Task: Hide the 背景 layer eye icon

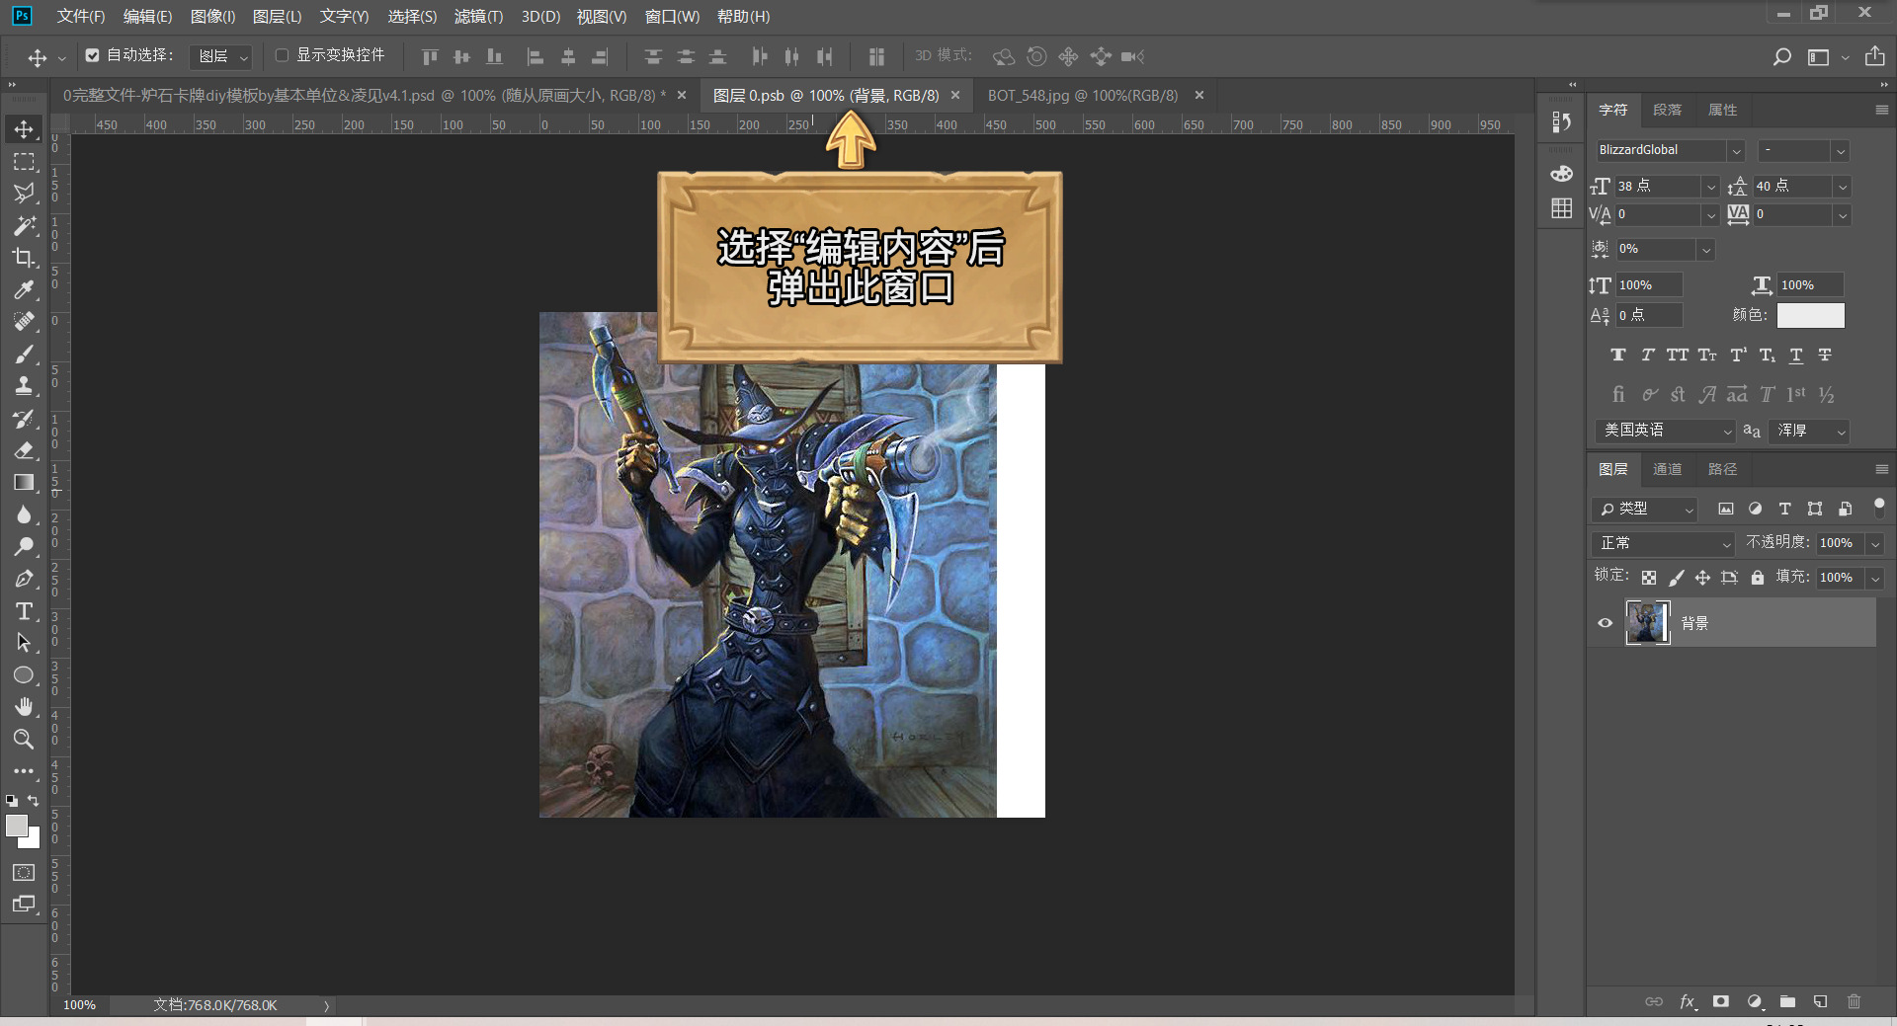Action: tap(1605, 622)
